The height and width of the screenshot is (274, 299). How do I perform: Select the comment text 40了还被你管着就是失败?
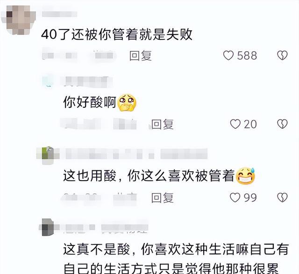pos(117,35)
